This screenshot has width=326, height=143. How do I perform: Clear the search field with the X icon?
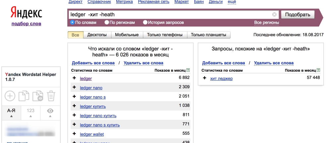click(275, 15)
